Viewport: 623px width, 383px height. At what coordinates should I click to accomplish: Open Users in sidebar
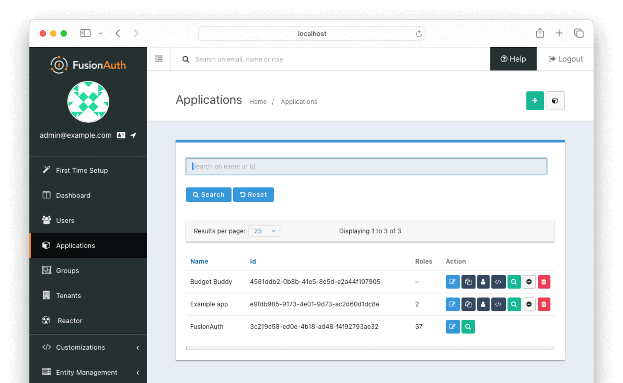[88, 220]
